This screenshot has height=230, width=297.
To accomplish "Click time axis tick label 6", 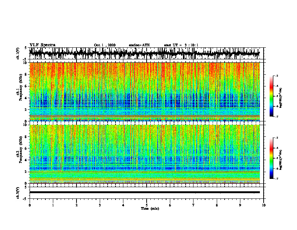I will [170, 205].
